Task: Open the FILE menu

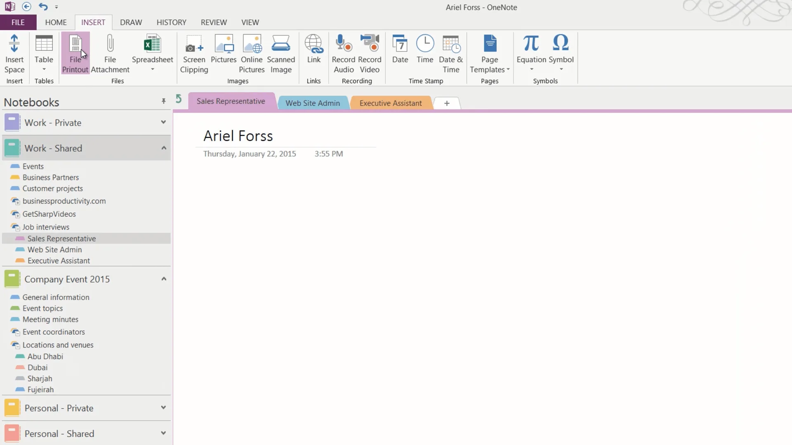Action: coord(18,22)
